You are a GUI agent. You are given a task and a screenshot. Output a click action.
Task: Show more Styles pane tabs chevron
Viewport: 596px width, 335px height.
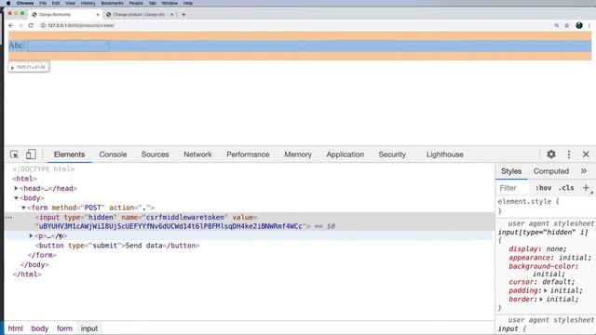pos(584,171)
